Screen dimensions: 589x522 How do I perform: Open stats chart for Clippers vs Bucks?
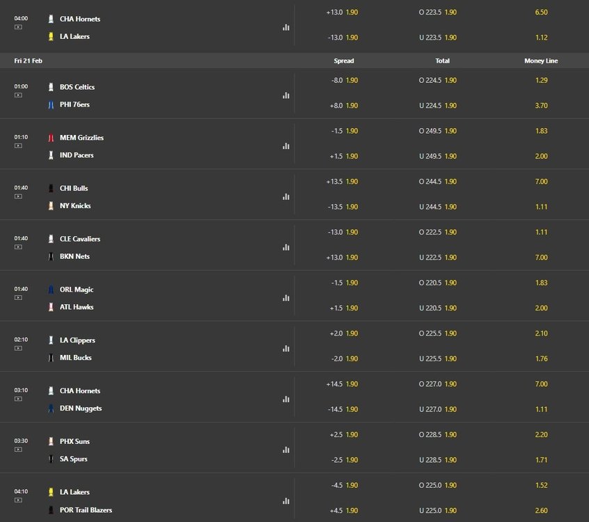click(x=286, y=349)
